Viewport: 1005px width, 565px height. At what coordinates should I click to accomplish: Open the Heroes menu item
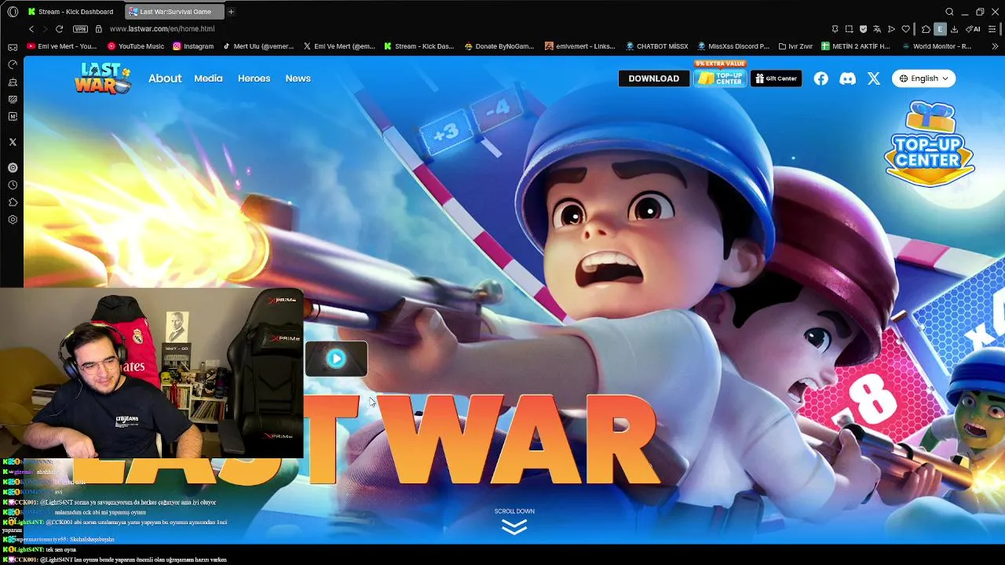pos(254,78)
